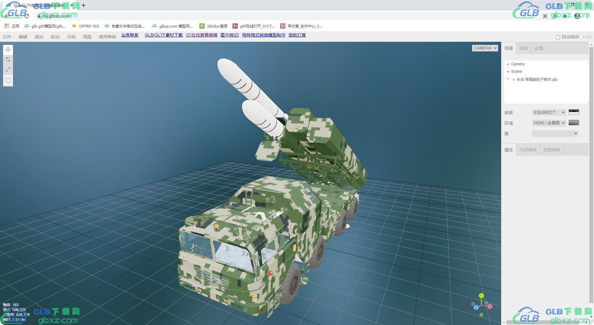Switch to the 项目 tab

point(524,48)
